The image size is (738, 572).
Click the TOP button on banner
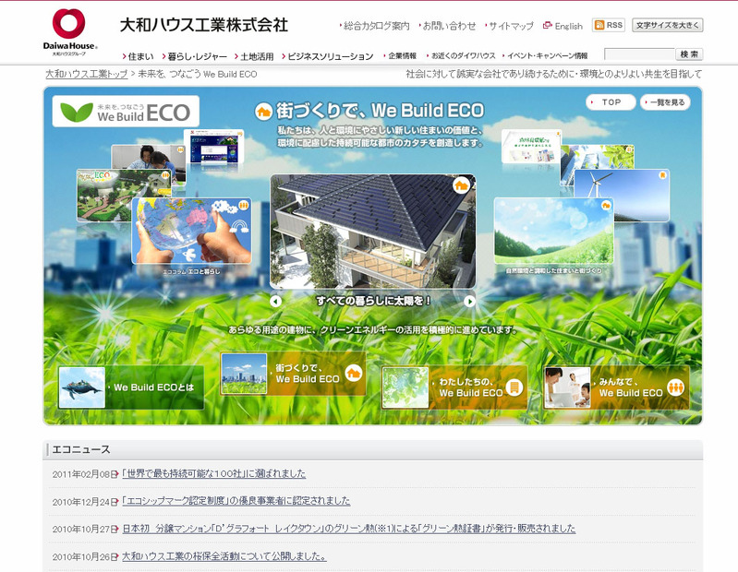[x=611, y=102]
